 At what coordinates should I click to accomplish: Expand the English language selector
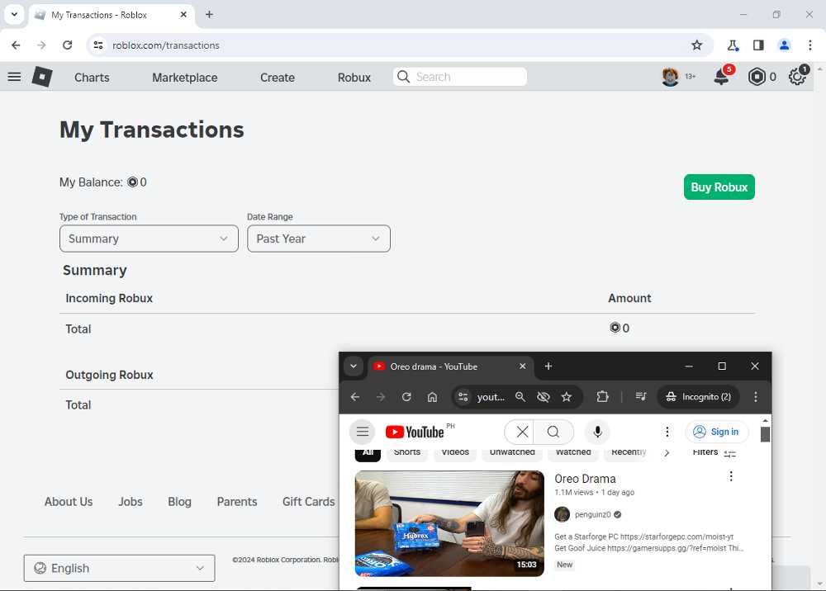119,568
